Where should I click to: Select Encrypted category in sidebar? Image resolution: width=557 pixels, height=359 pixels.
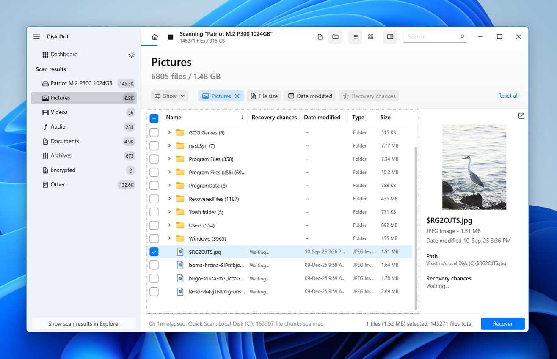tap(84, 170)
